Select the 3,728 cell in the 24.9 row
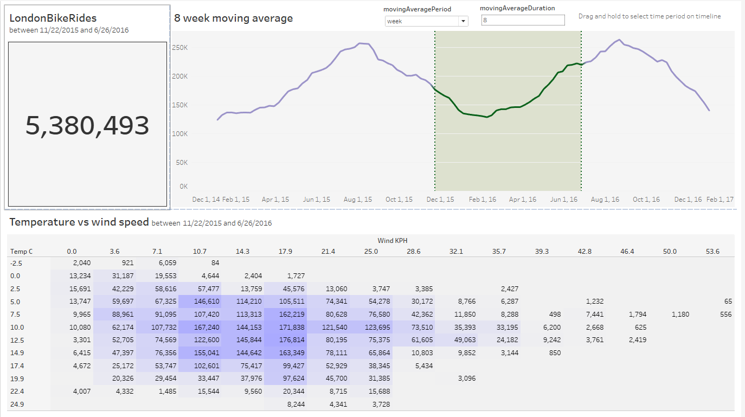 coord(370,405)
